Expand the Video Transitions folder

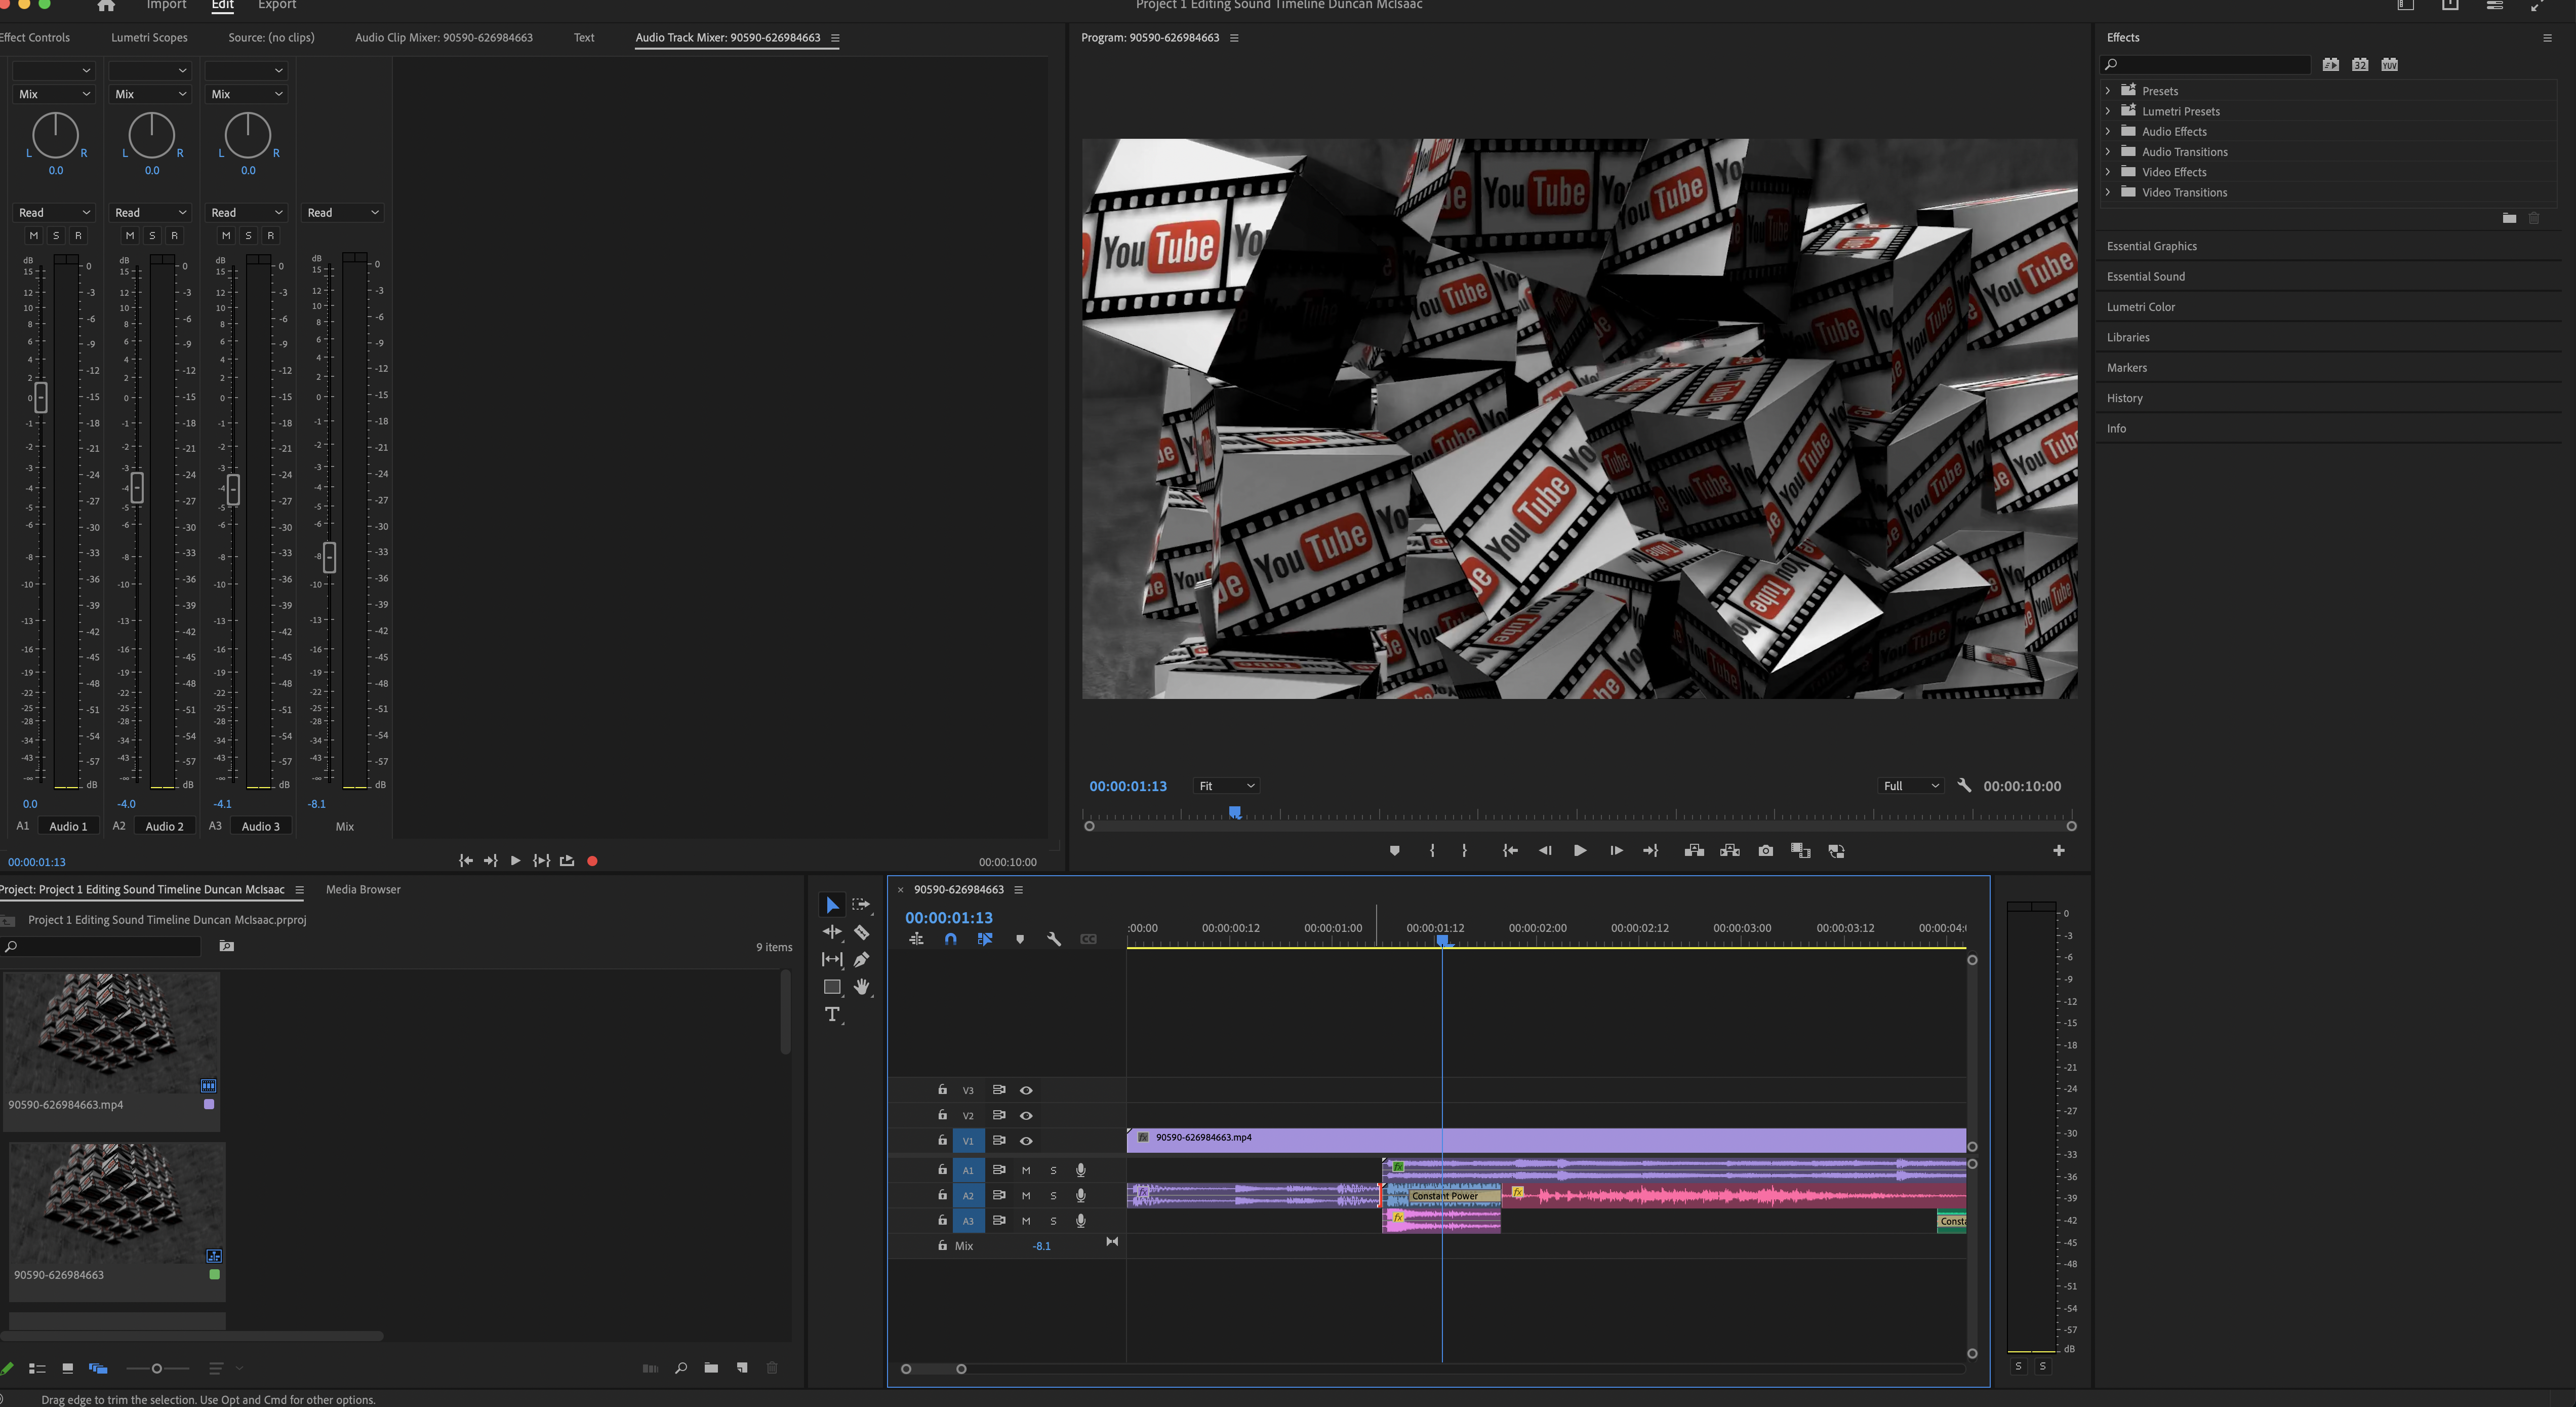click(x=2108, y=192)
